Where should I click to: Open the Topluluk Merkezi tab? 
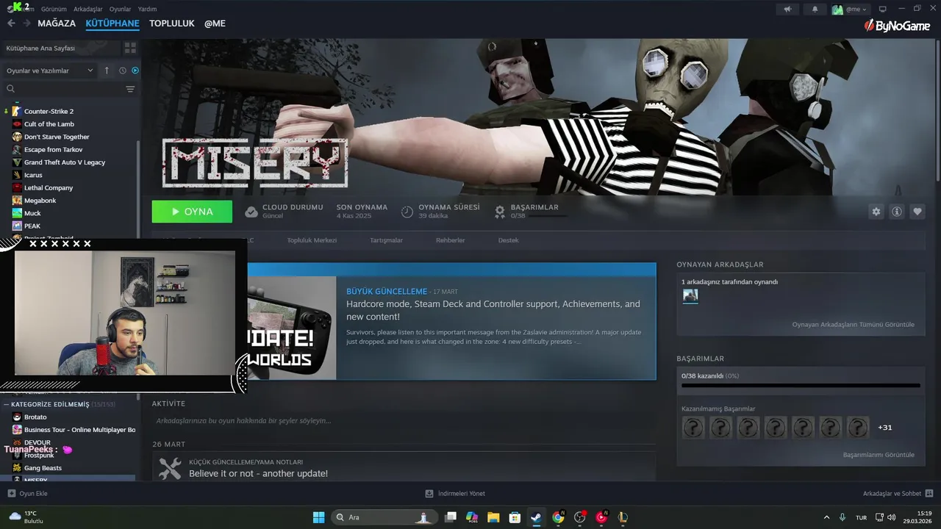point(312,240)
